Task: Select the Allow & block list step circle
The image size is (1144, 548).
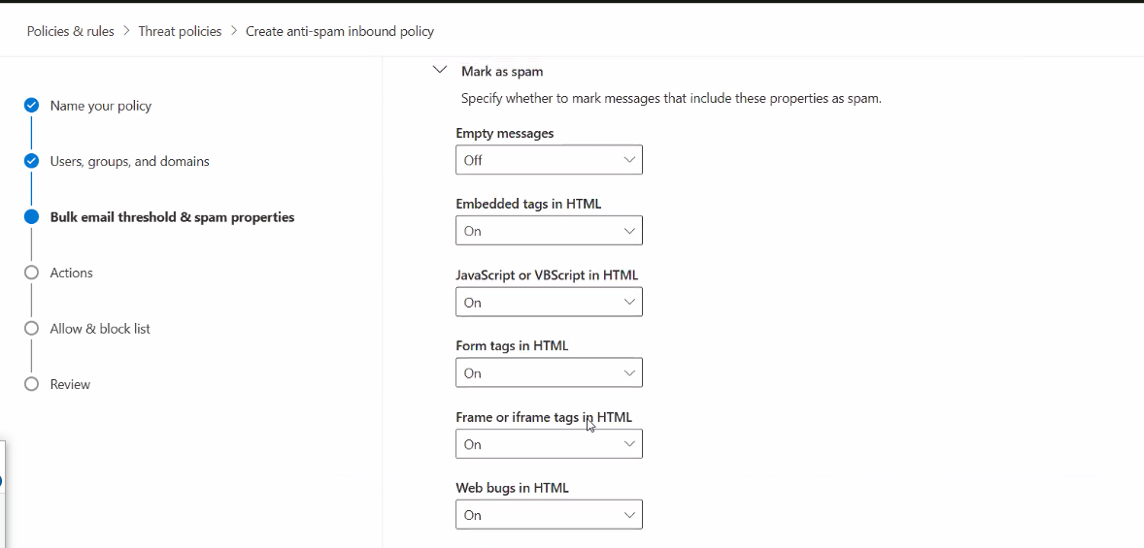Action: [x=31, y=328]
